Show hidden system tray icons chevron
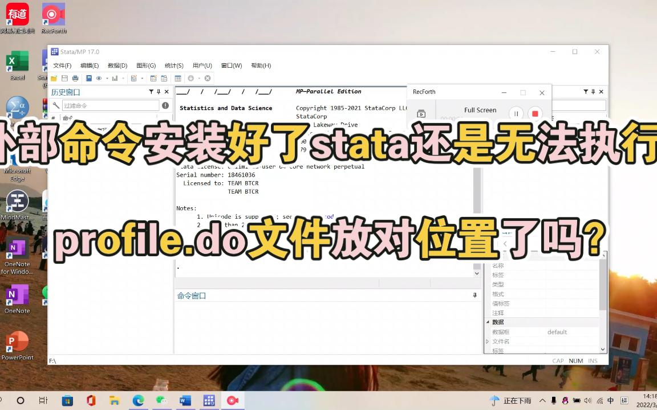Screen dimensions: 657x410 [542, 401]
